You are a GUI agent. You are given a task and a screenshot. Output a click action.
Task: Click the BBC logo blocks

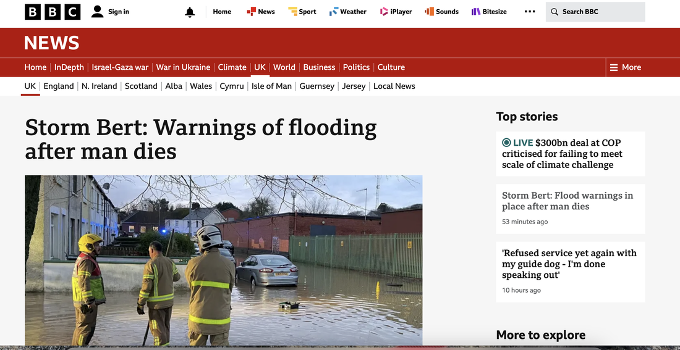(53, 12)
